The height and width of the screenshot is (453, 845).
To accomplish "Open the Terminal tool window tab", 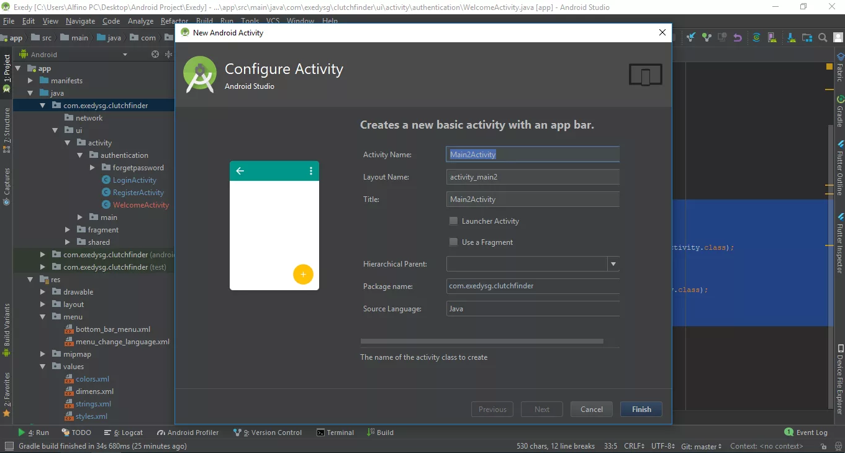I will point(335,432).
